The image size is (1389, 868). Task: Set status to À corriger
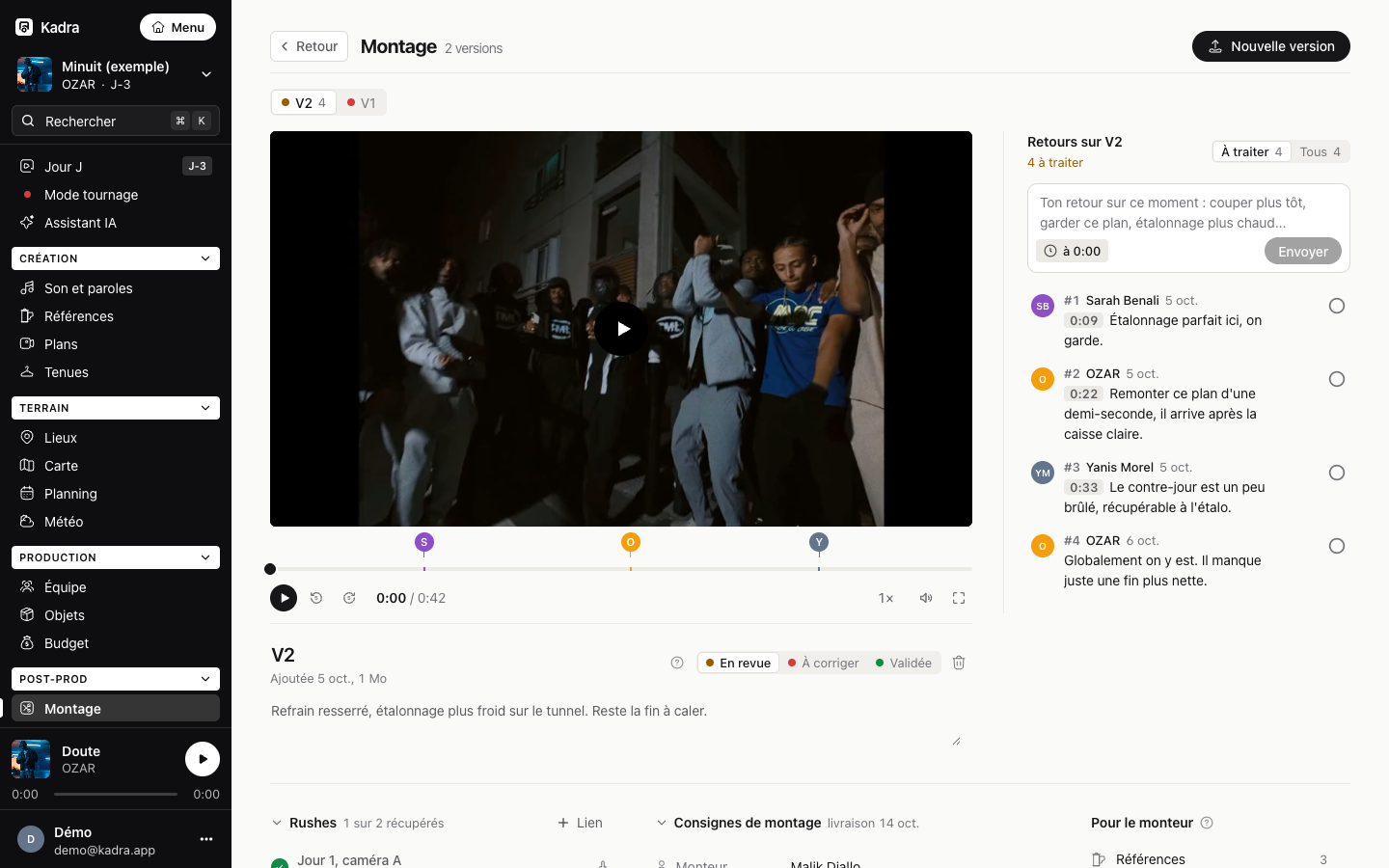(x=823, y=663)
